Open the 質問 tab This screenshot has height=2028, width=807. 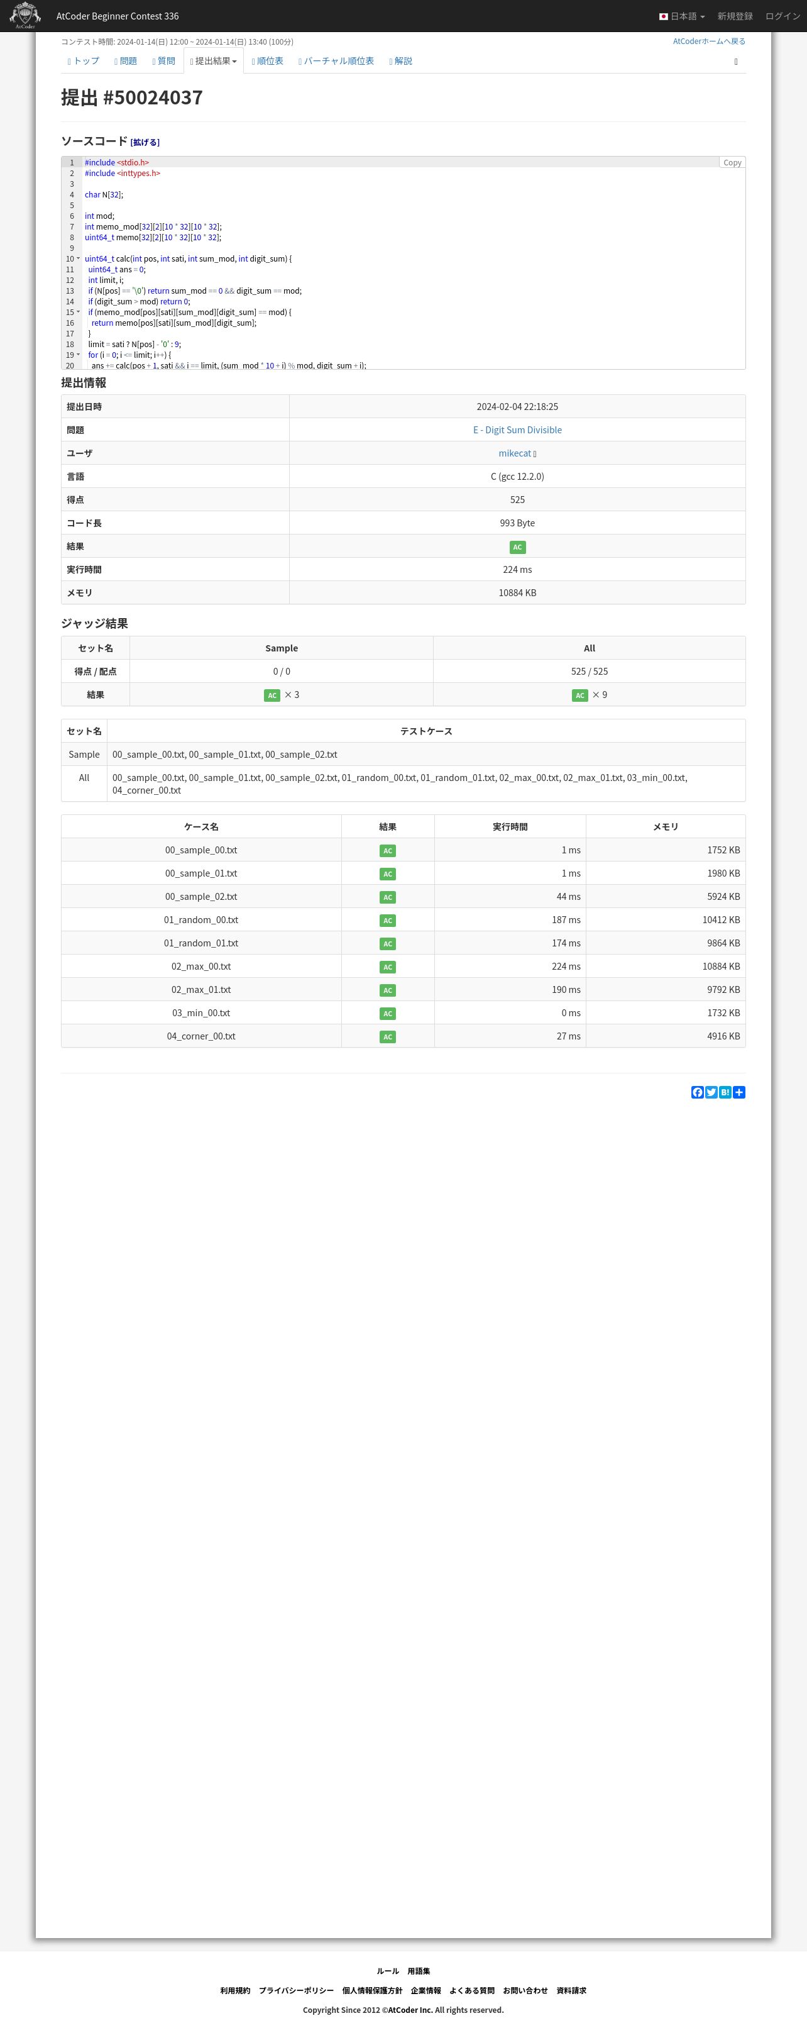click(163, 60)
